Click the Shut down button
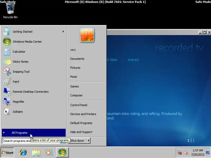Viewport: 211px width, 158px height. [77, 141]
